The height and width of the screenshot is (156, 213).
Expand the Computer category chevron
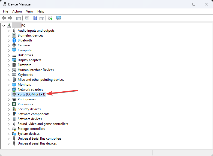[9, 50]
